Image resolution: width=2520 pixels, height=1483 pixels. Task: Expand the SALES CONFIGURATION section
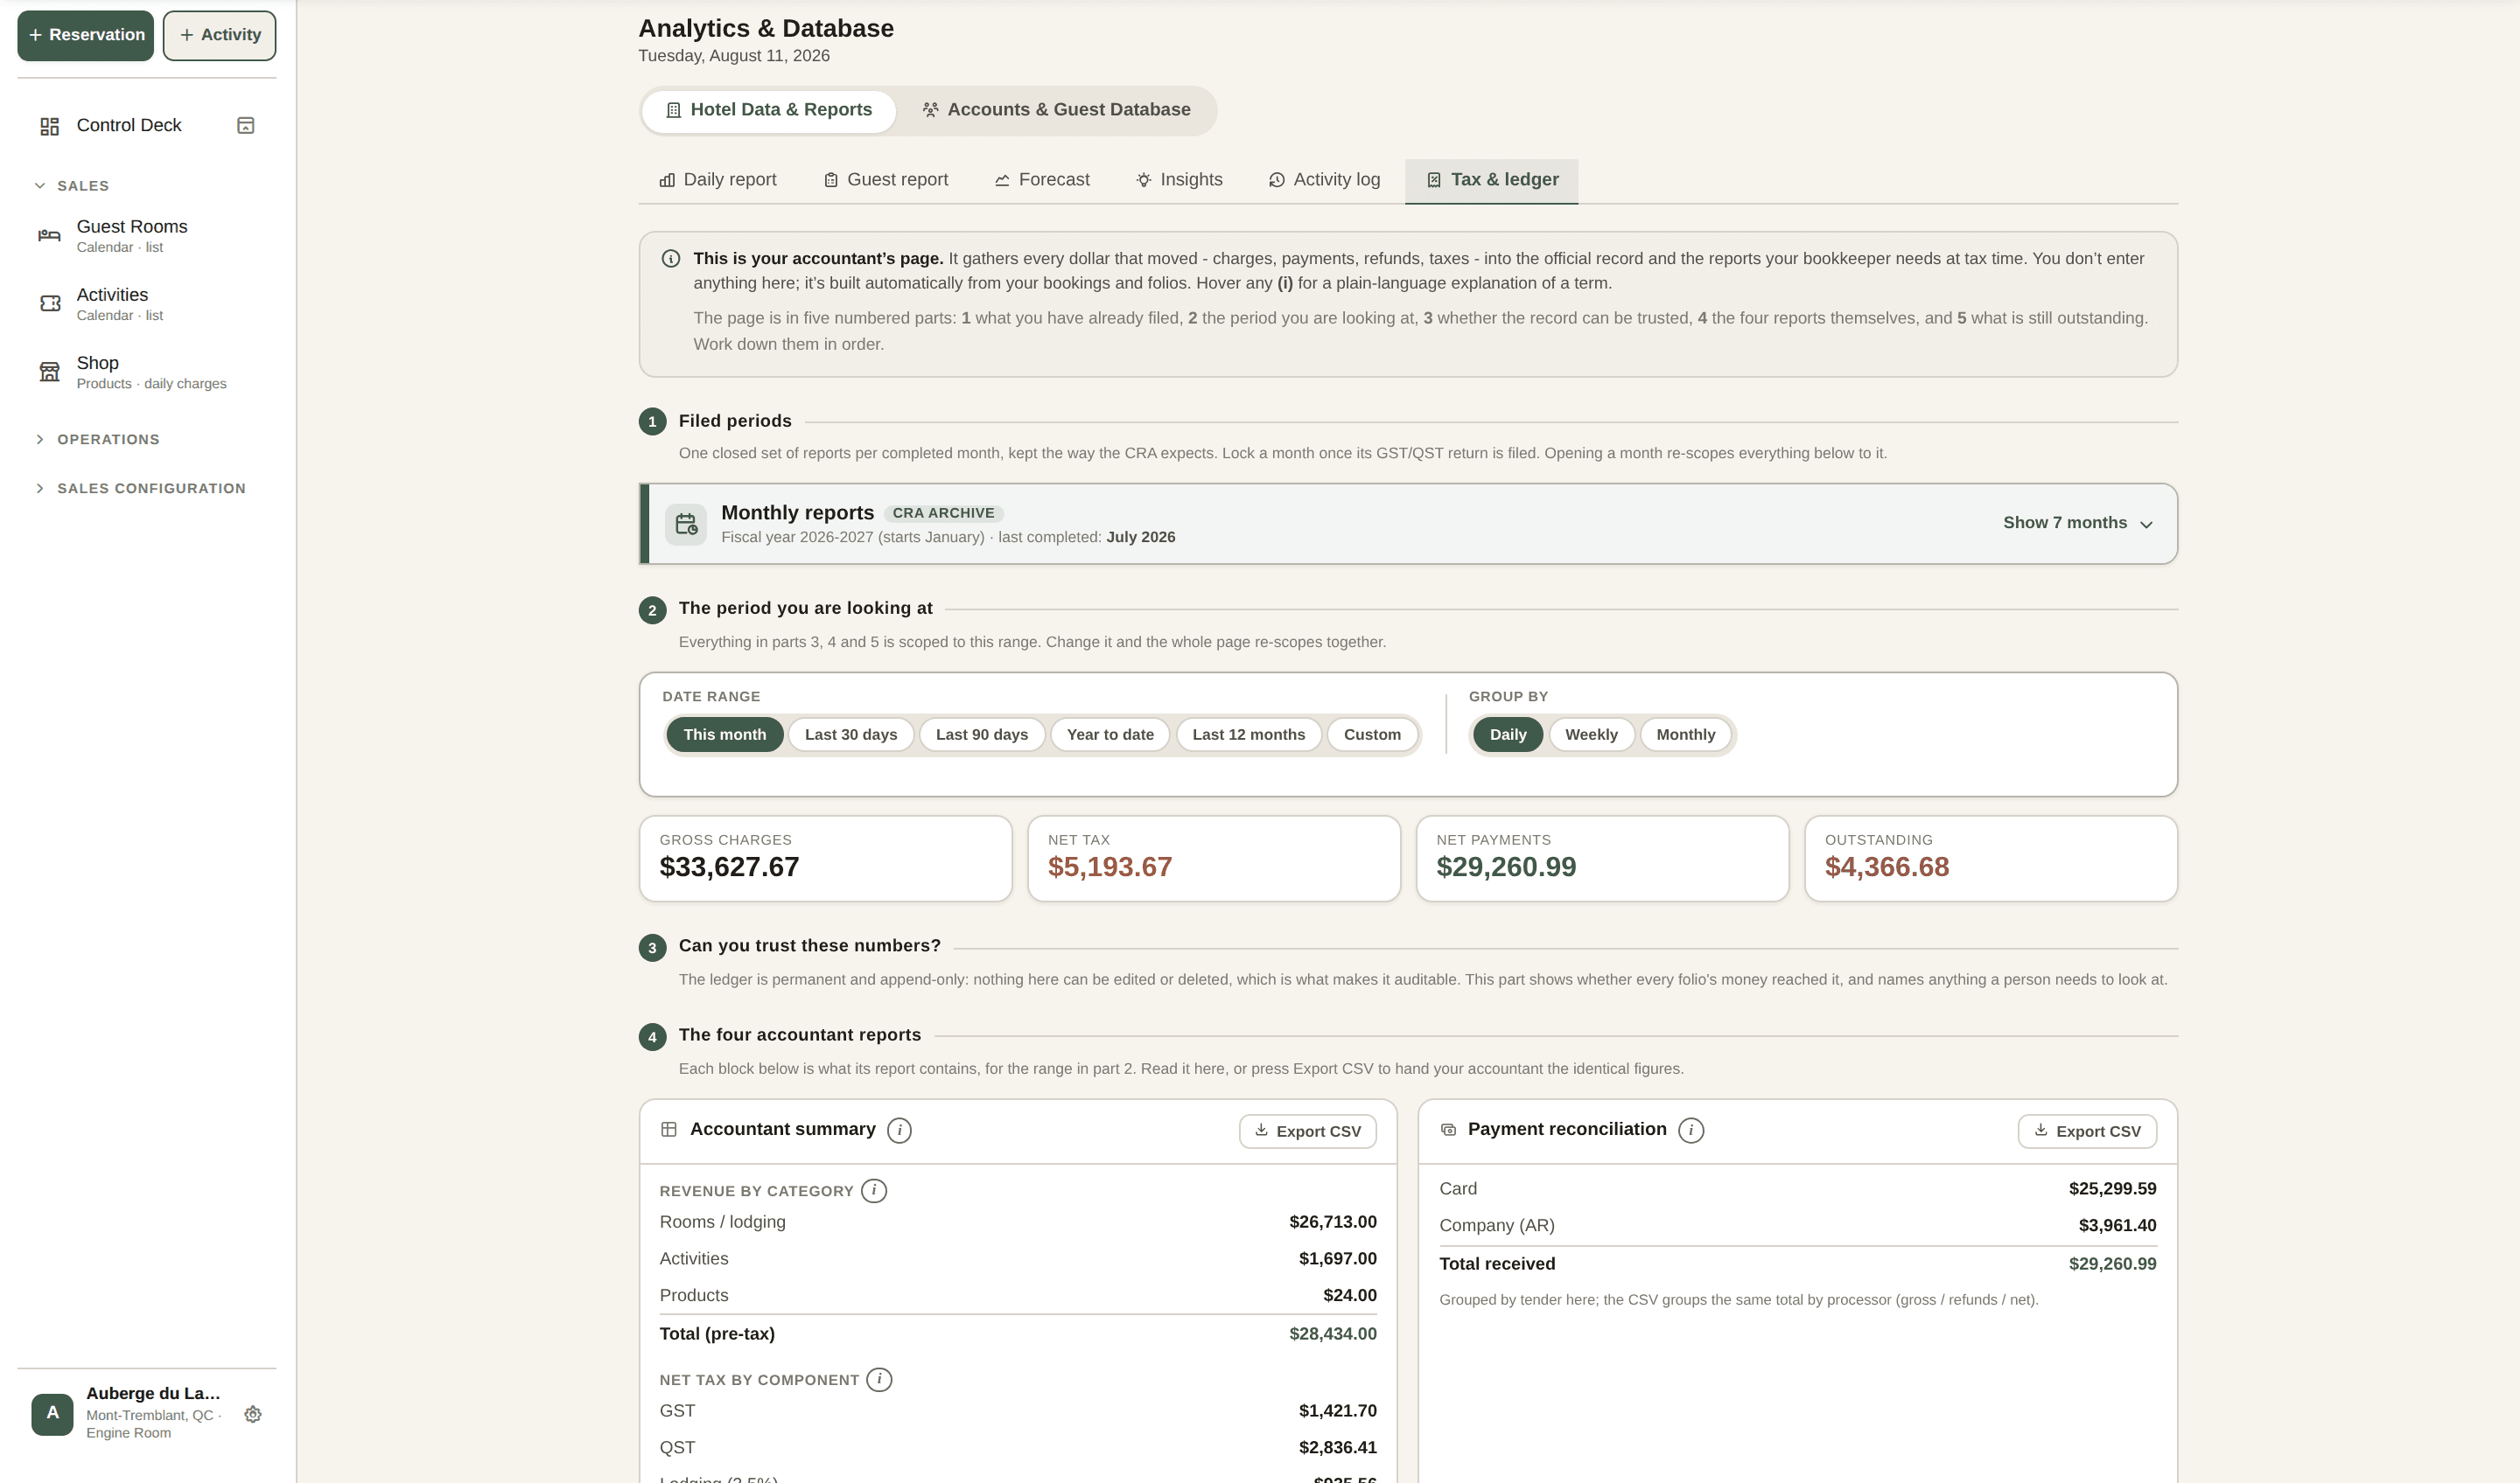[x=140, y=489]
